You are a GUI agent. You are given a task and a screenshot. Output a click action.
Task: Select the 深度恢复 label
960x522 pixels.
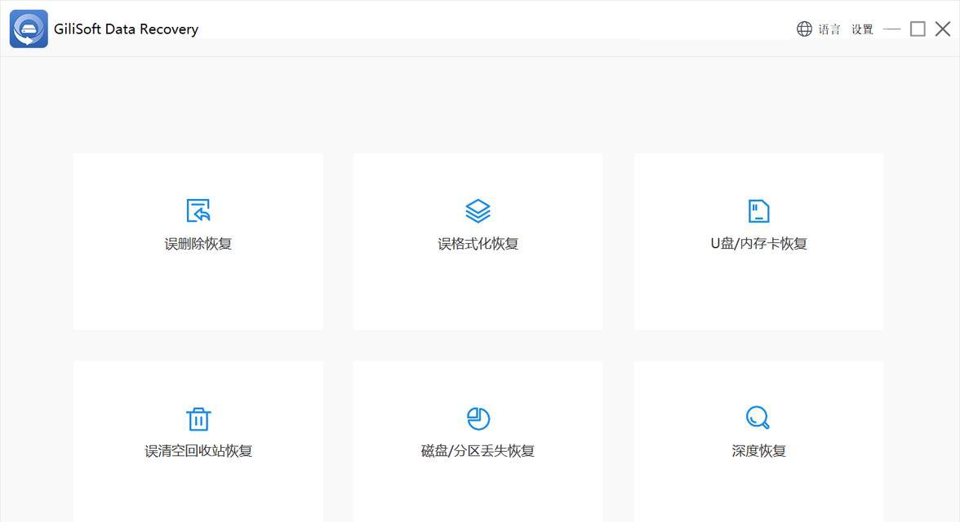click(x=758, y=451)
